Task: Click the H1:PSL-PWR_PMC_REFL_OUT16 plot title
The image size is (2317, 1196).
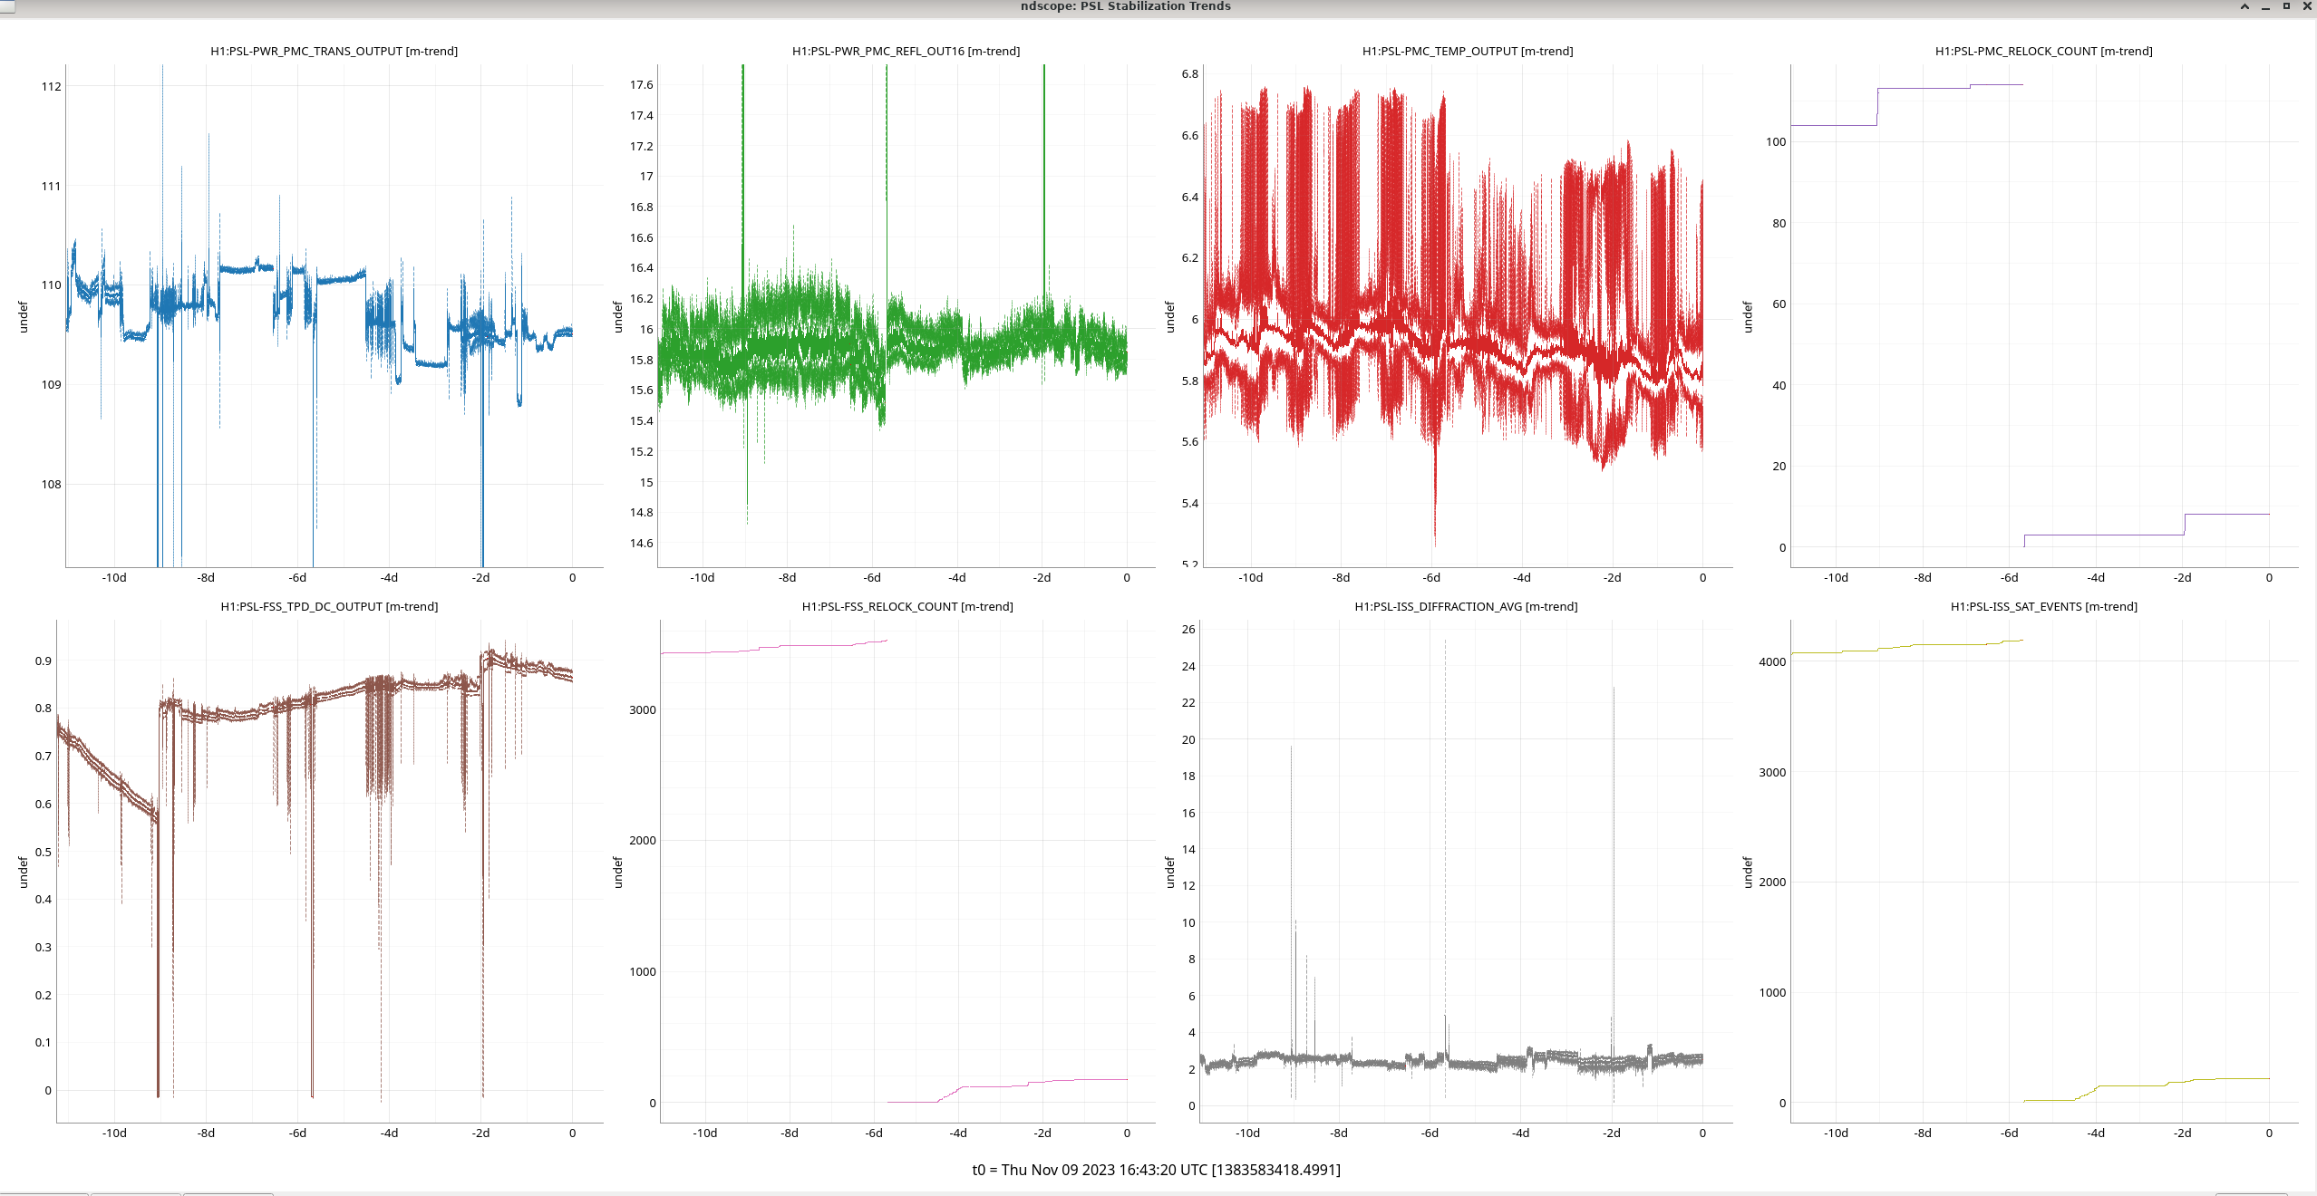Action: (x=906, y=51)
